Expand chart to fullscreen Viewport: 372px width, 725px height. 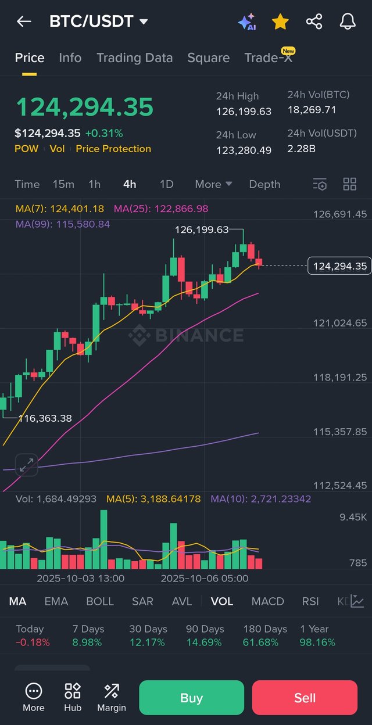point(26,465)
